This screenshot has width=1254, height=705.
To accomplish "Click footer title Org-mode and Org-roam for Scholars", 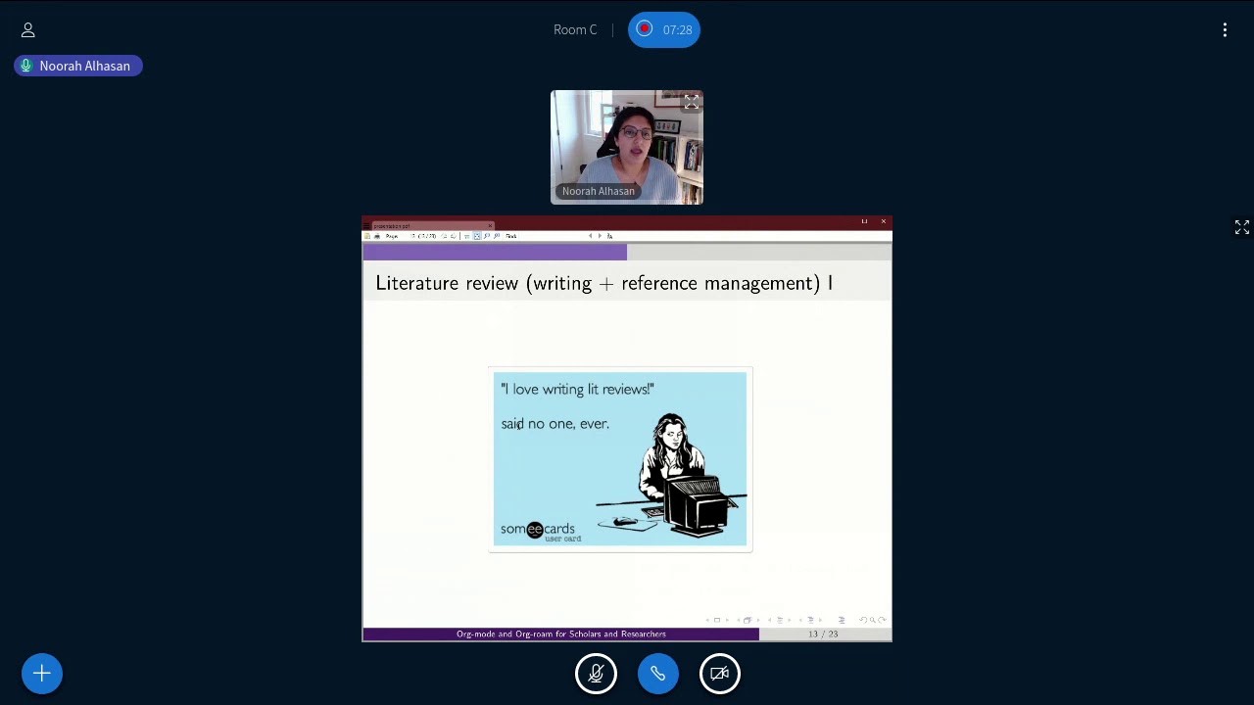I will pyautogui.click(x=560, y=634).
